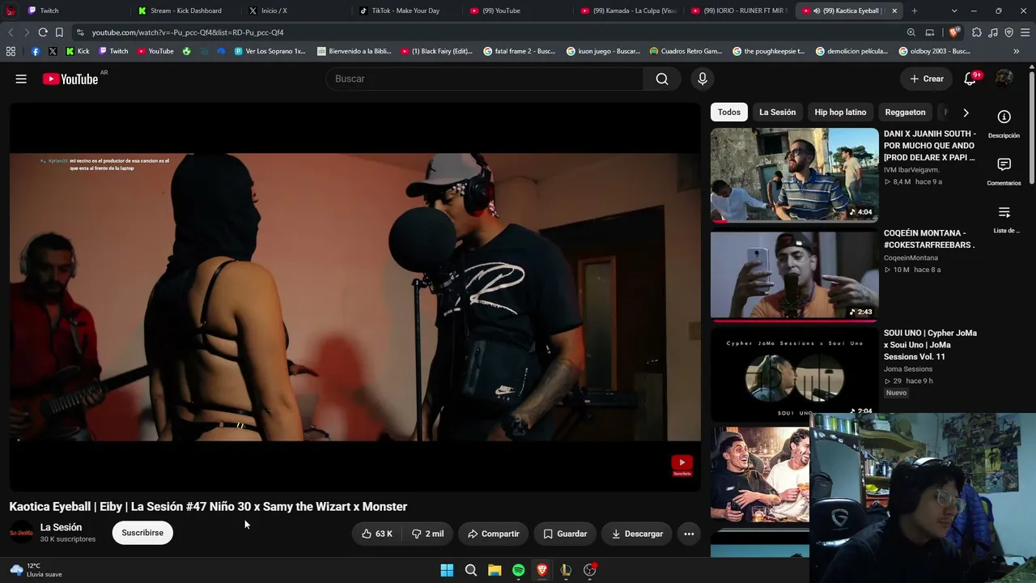Open the YouTube guide hamburger menu

pos(21,79)
